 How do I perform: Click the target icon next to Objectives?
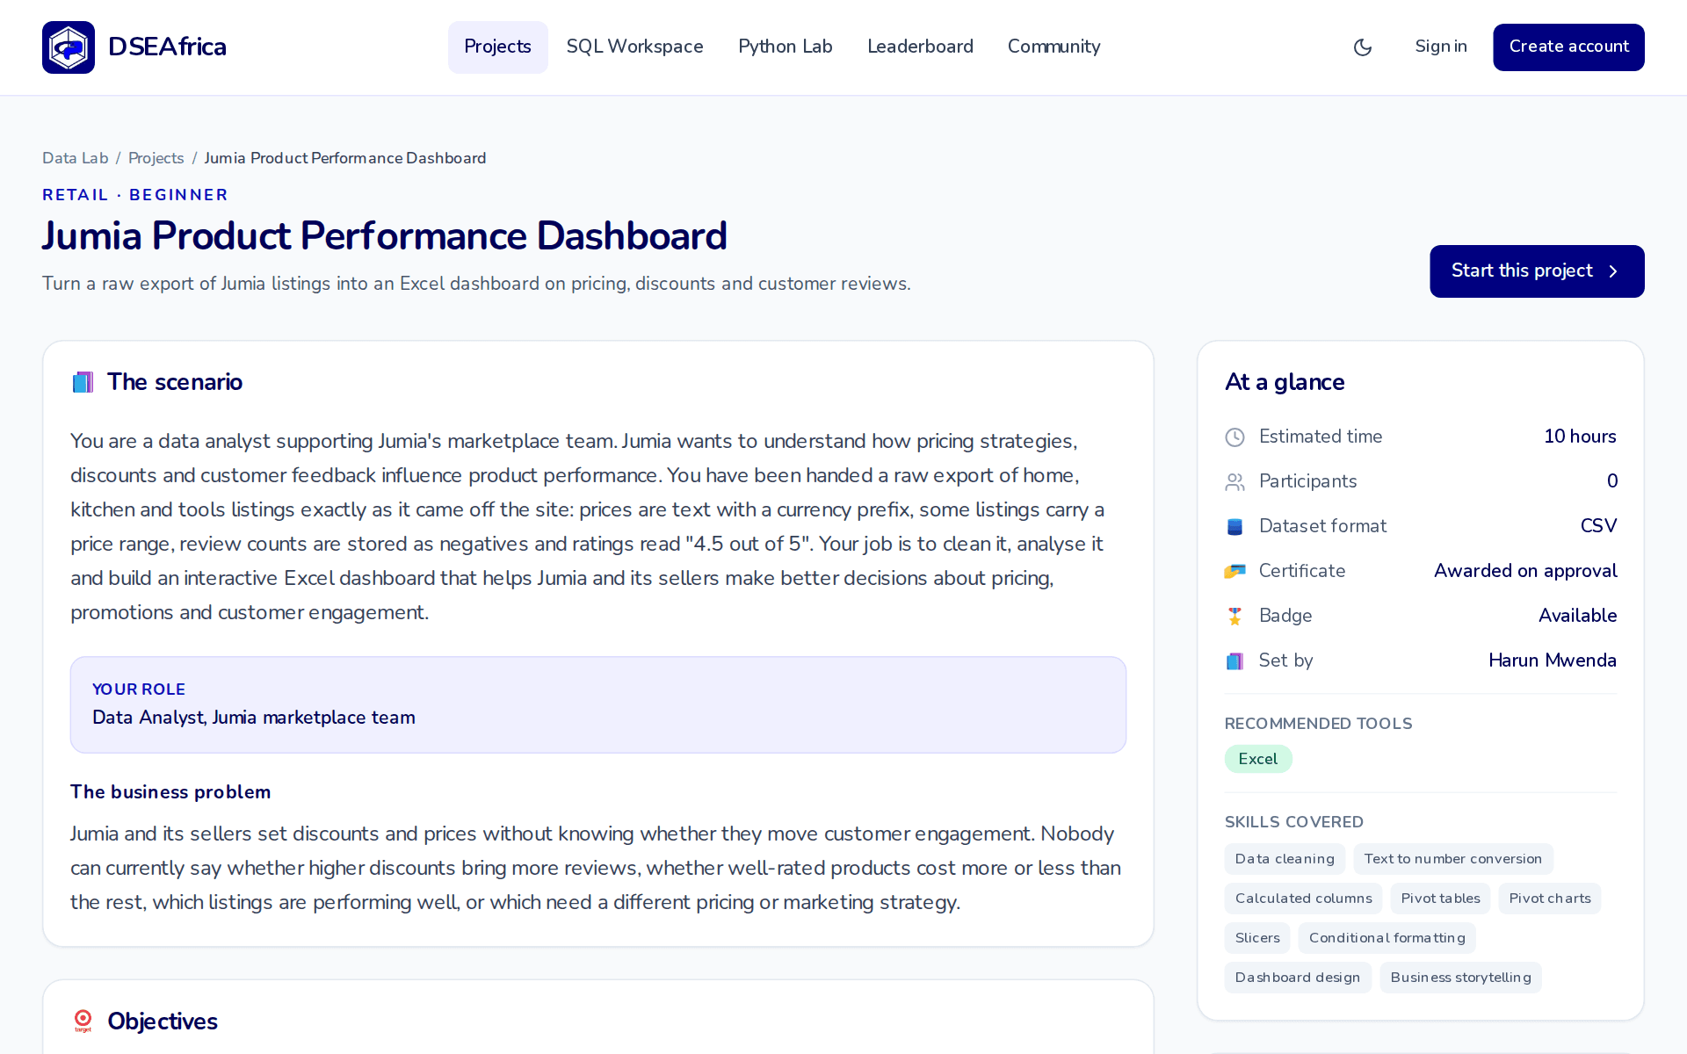click(83, 1022)
